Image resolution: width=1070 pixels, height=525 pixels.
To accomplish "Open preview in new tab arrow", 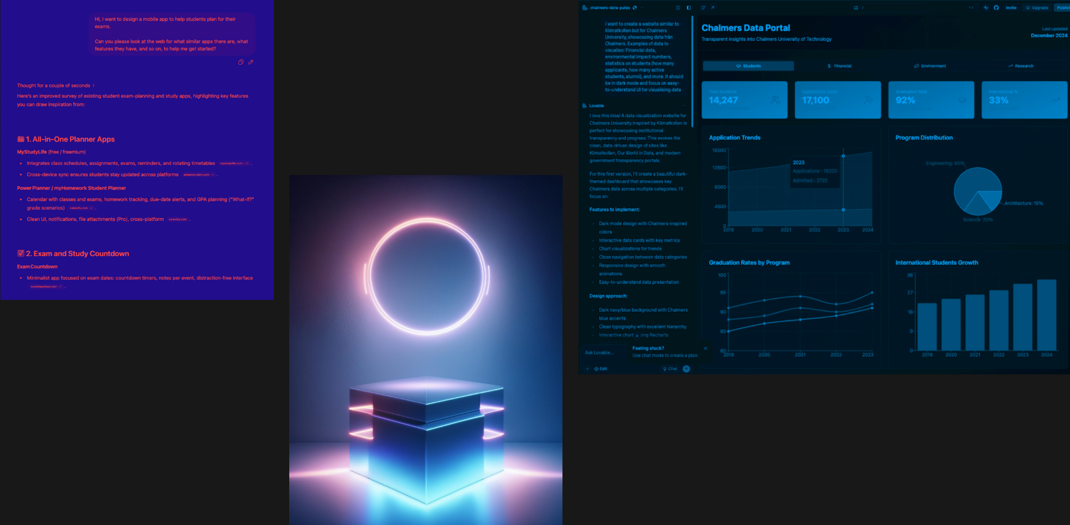I will (713, 8).
